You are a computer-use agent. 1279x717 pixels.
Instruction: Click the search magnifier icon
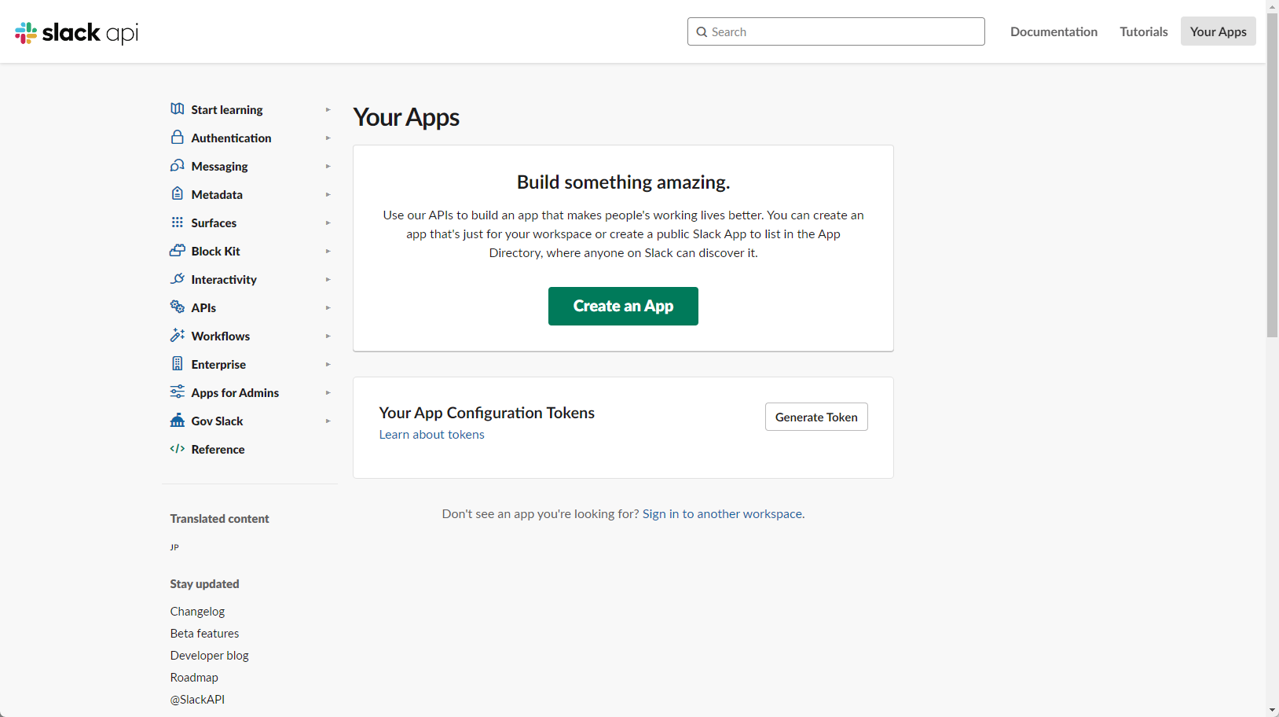702,32
